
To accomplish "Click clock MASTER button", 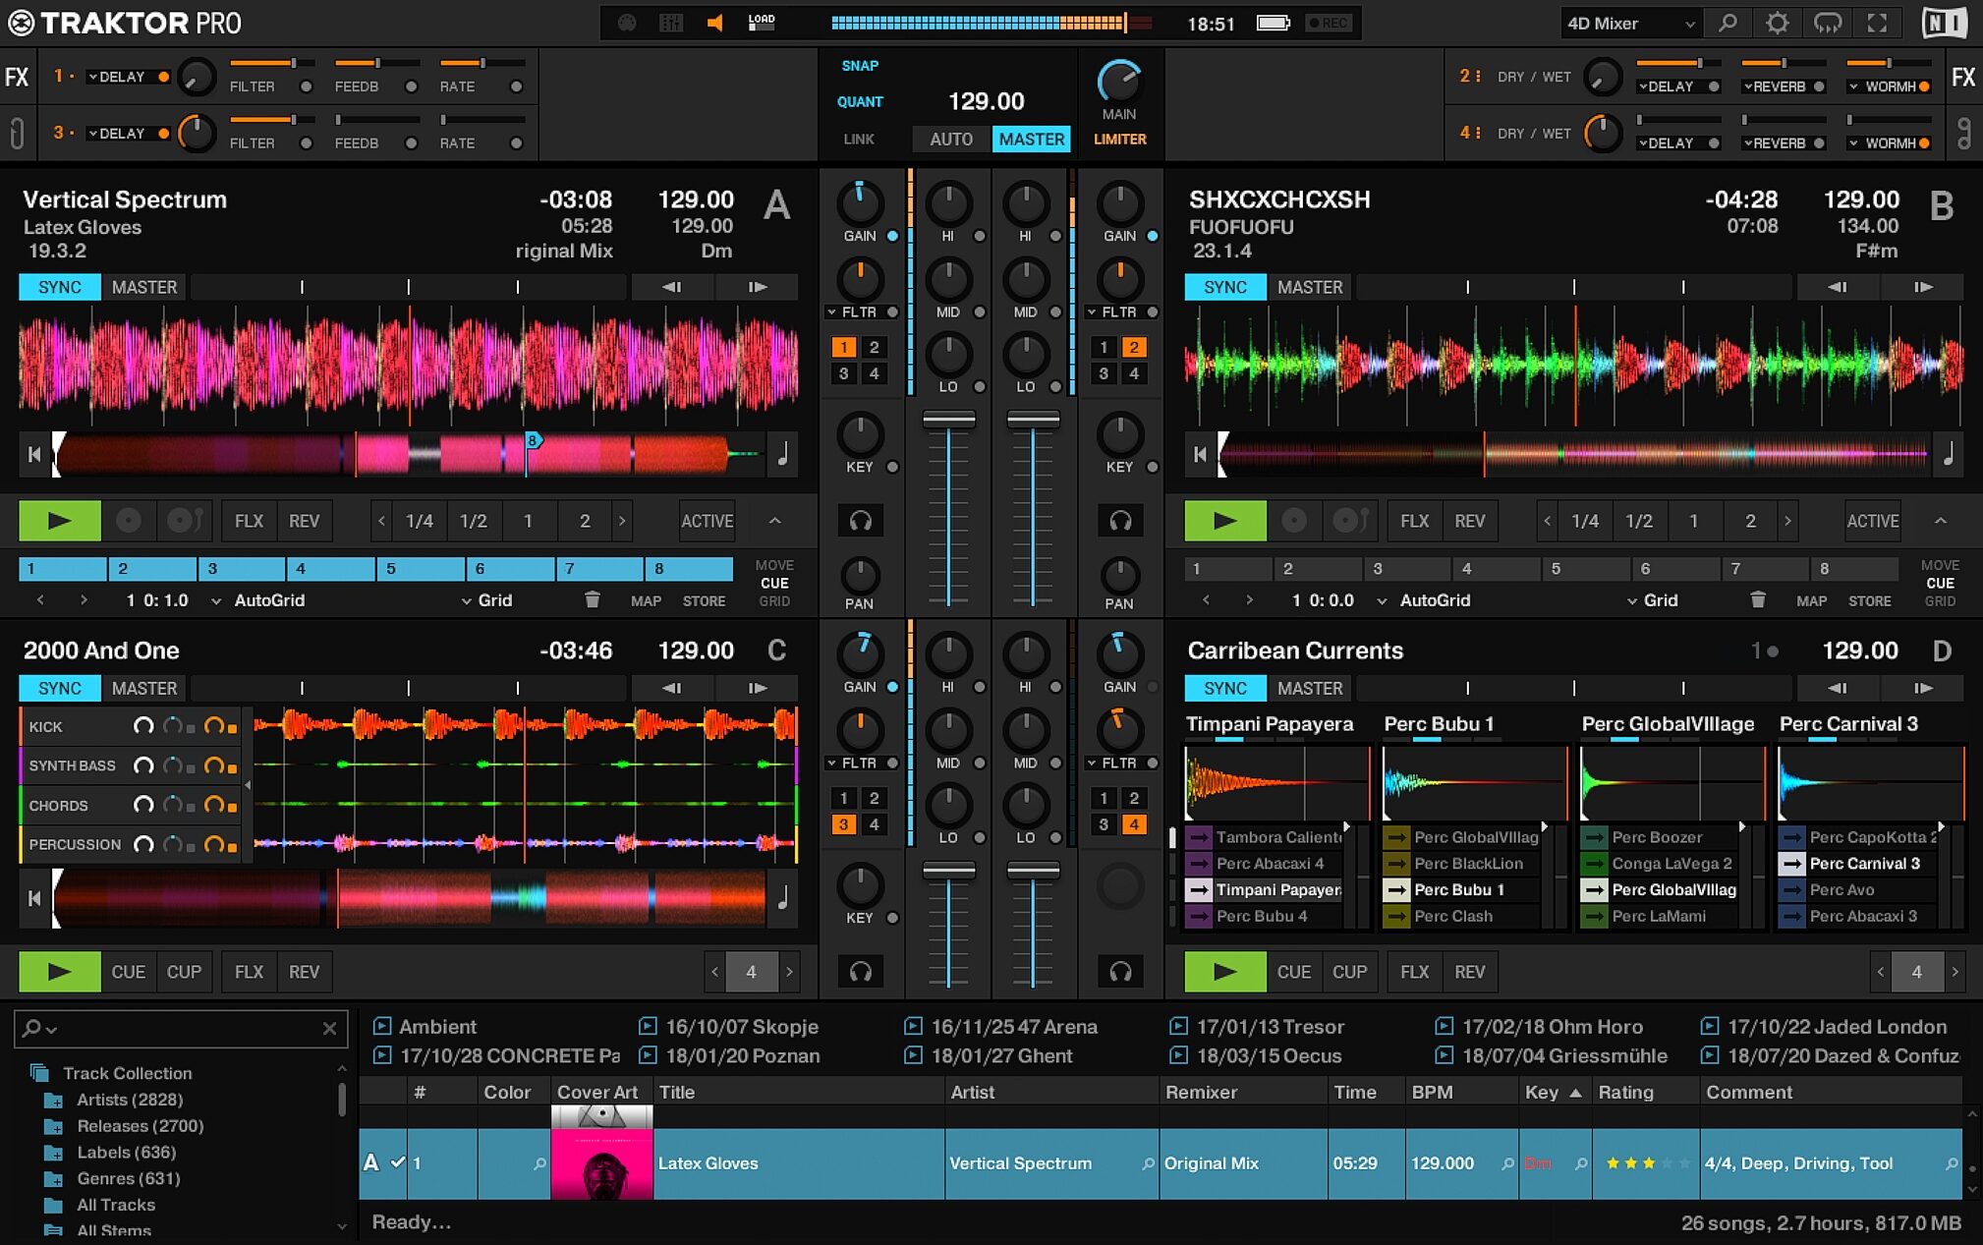I will click(1031, 139).
